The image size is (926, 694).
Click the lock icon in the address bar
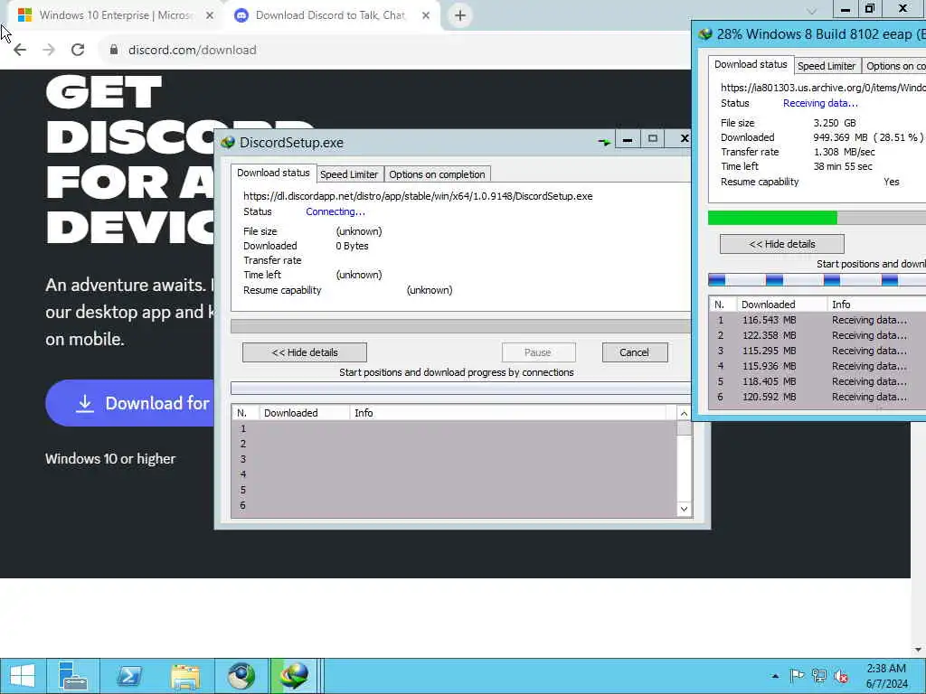[x=114, y=50]
